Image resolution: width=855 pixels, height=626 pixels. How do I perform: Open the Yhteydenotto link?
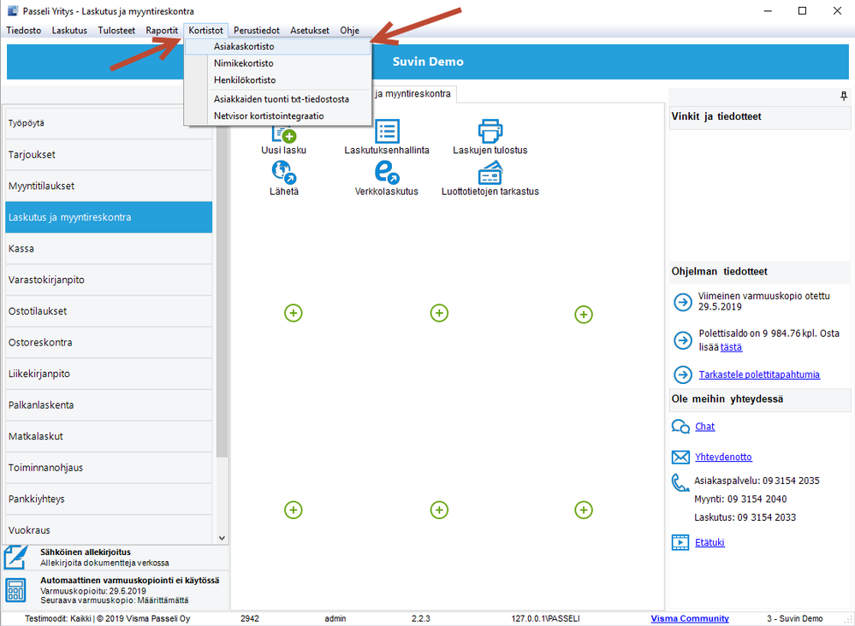(x=723, y=458)
